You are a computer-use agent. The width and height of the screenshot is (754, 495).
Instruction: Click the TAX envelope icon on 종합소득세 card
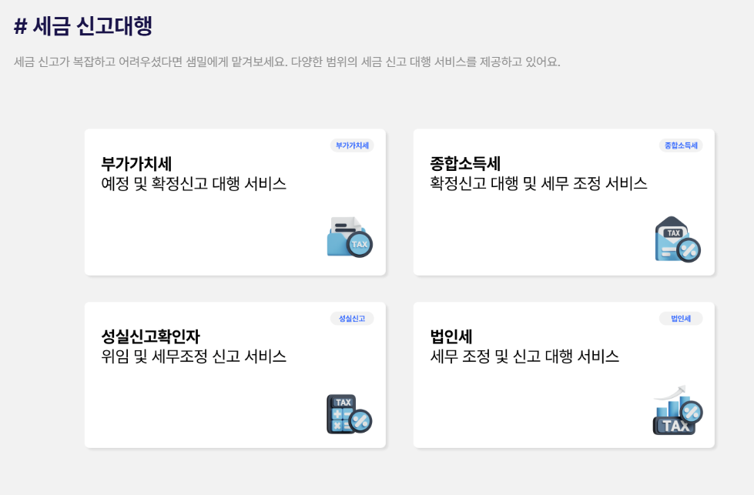(x=678, y=239)
